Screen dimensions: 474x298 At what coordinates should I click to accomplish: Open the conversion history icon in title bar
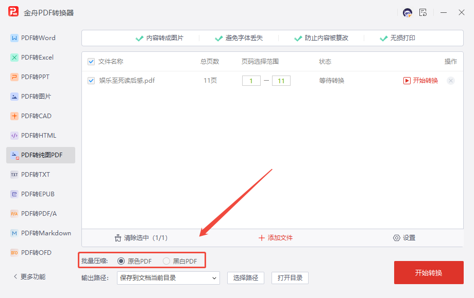coord(422,13)
